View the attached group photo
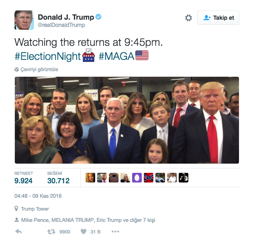The image size is (253, 248). point(127,120)
